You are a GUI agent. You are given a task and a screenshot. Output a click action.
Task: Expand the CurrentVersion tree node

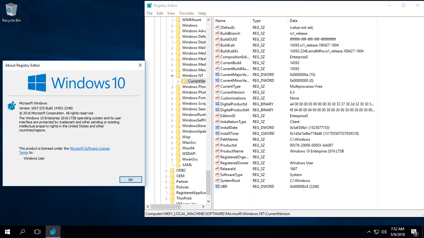(x=178, y=81)
